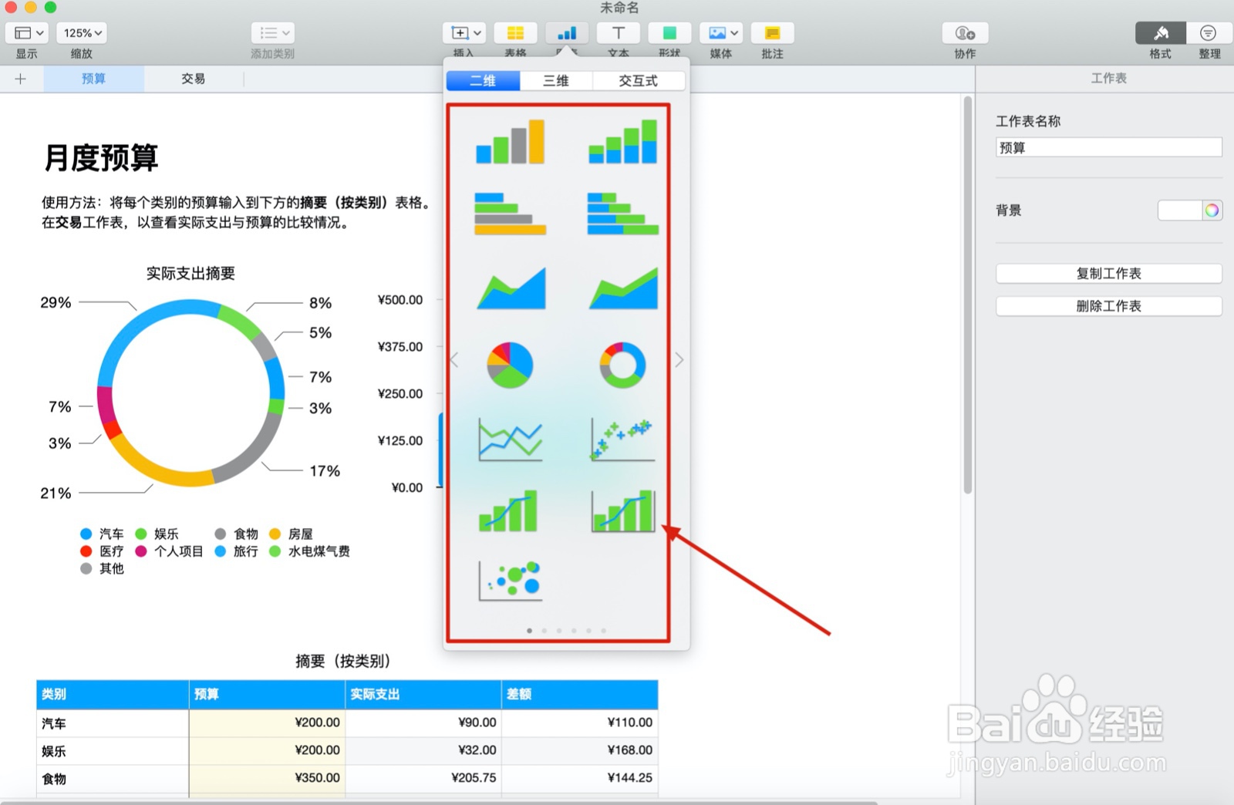
Task: Open the 协作 (Collaborate) icon
Action: click(x=964, y=33)
